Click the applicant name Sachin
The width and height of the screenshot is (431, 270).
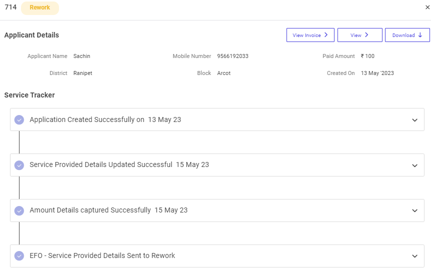82,56
